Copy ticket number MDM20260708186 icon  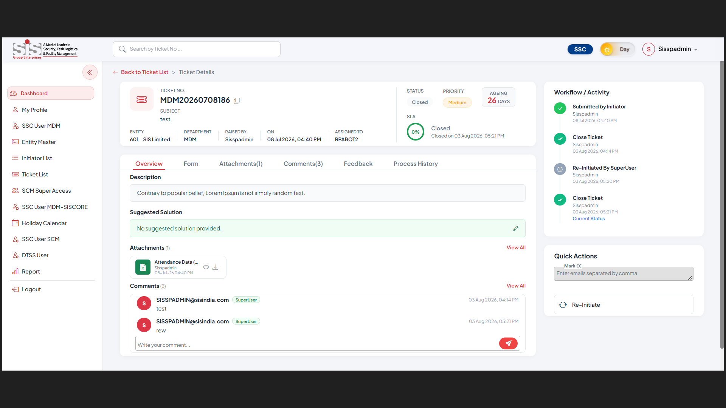coord(237,100)
